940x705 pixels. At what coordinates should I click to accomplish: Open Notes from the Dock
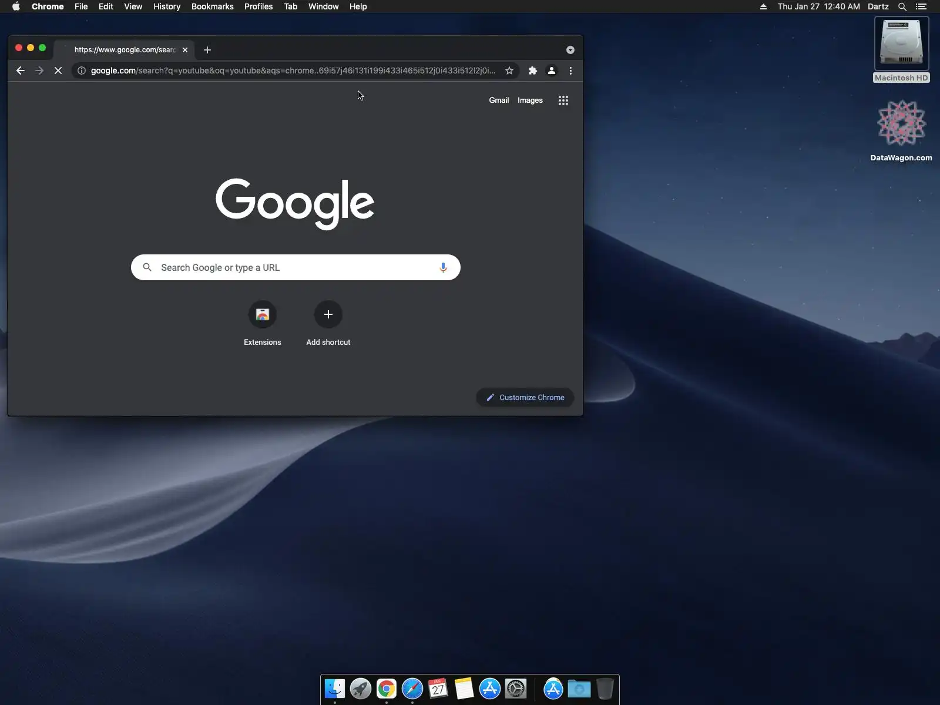tap(464, 689)
